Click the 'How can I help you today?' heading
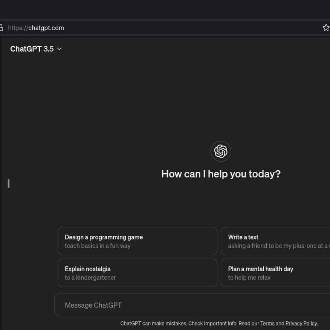The height and width of the screenshot is (330, 330). [221, 174]
